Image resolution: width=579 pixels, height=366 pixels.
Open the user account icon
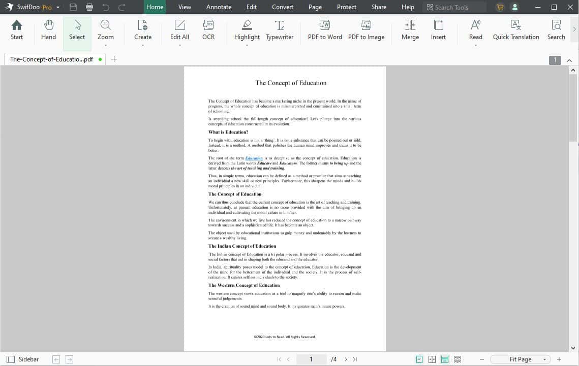pyautogui.click(x=515, y=7)
